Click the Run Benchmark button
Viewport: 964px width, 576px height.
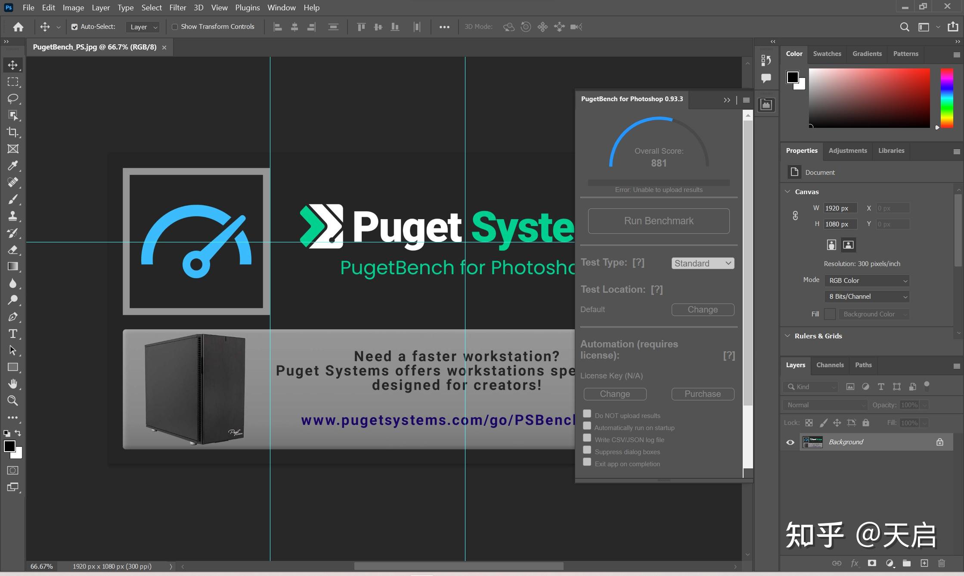tap(658, 221)
